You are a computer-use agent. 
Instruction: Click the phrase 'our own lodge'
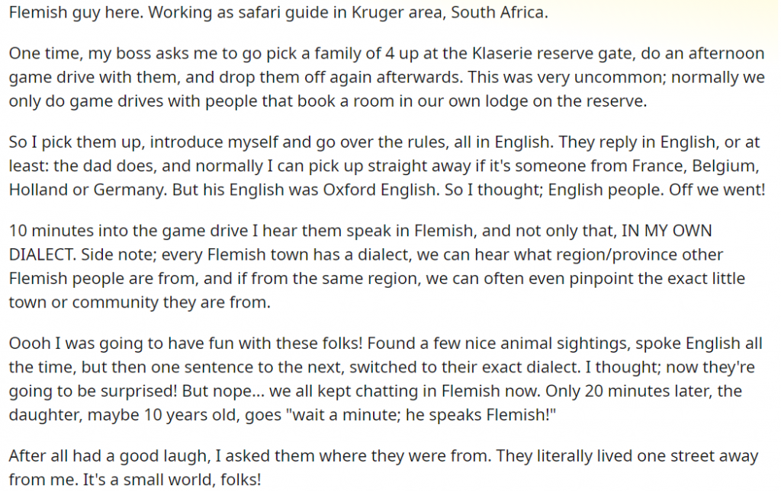coord(469,101)
